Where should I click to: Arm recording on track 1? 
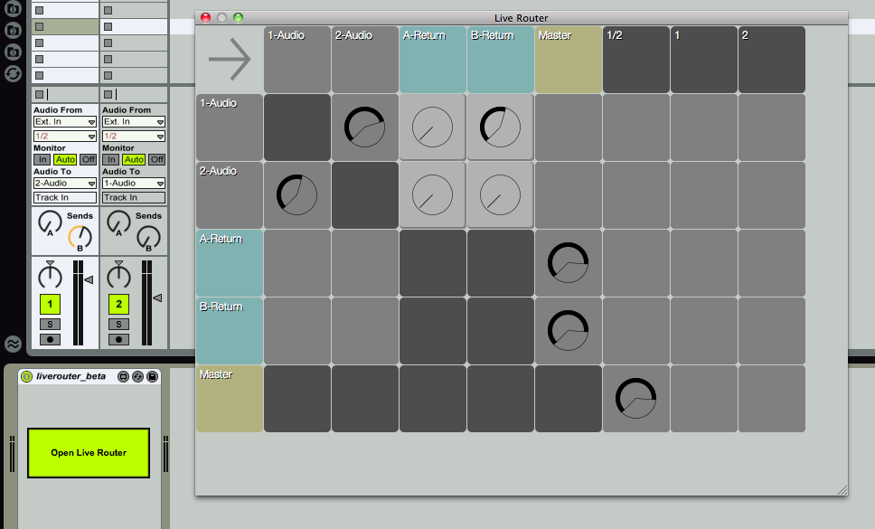click(x=50, y=340)
